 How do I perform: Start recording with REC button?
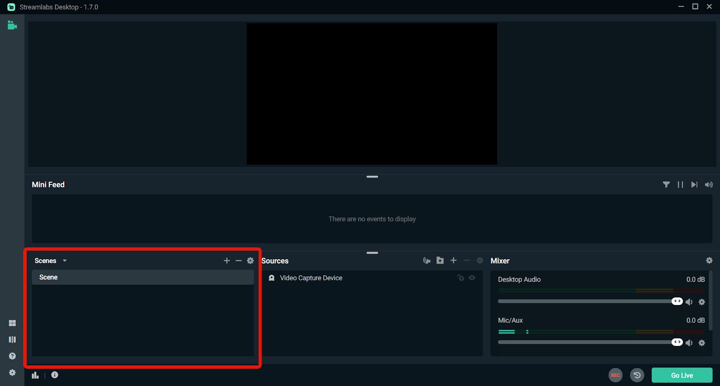coord(616,375)
